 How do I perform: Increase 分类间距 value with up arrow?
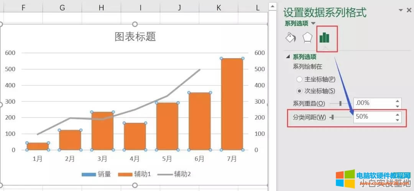click(398, 114)
